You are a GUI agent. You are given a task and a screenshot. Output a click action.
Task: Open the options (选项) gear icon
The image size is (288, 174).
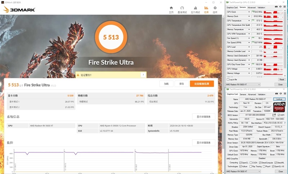(x=215, y=9)
